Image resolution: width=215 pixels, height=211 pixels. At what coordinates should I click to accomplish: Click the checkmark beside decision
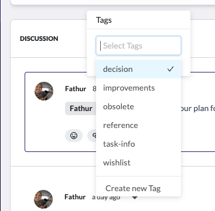170,69
